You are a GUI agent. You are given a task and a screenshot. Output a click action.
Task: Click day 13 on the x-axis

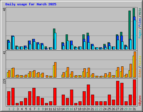click(x=59, y=109)
